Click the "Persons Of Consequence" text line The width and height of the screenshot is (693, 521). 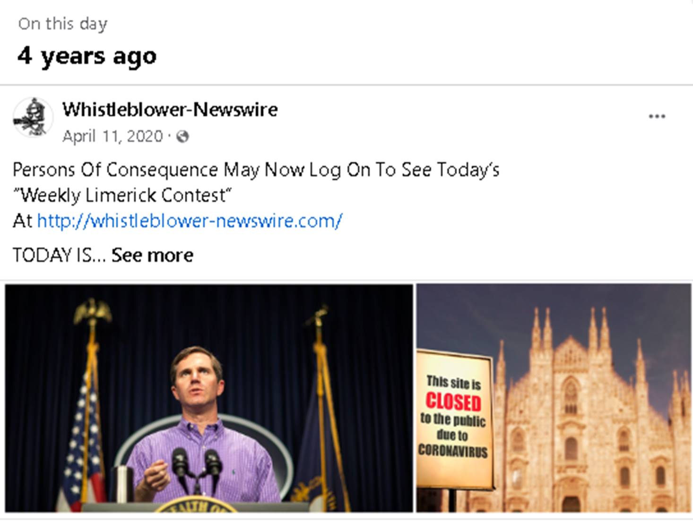[256, 170]
